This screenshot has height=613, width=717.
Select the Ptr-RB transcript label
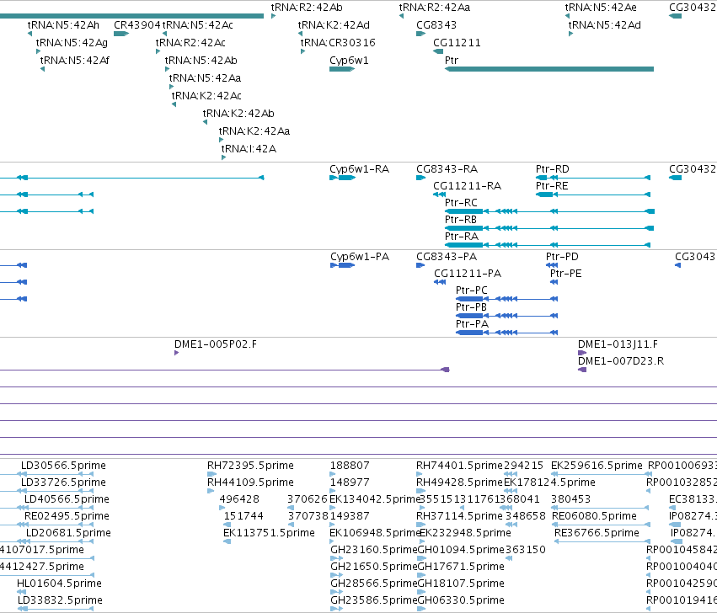coord(461,220)
